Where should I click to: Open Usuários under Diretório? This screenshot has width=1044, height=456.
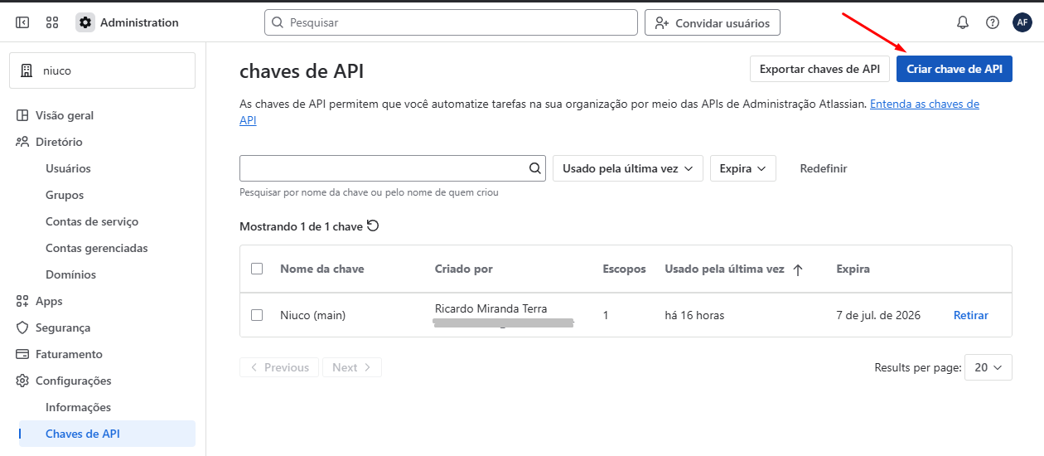coord(68,168)
